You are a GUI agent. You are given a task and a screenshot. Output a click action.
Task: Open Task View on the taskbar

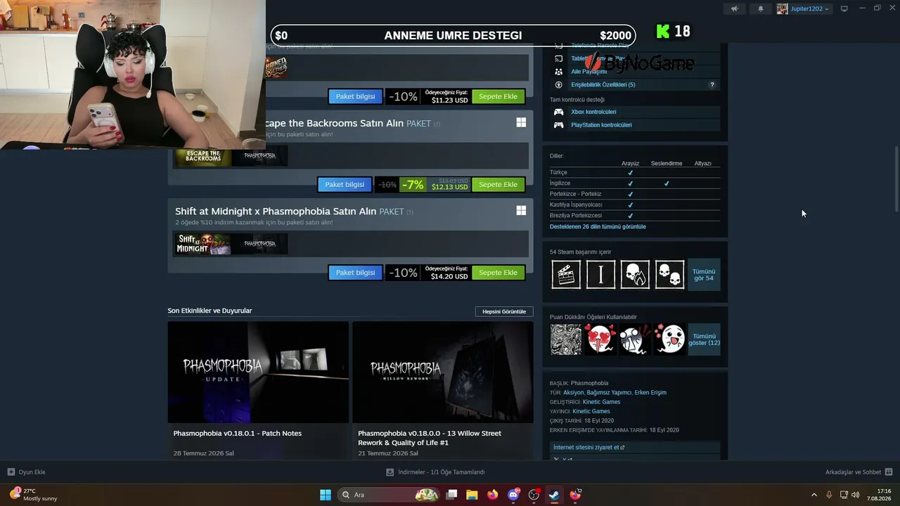(451, 495)
